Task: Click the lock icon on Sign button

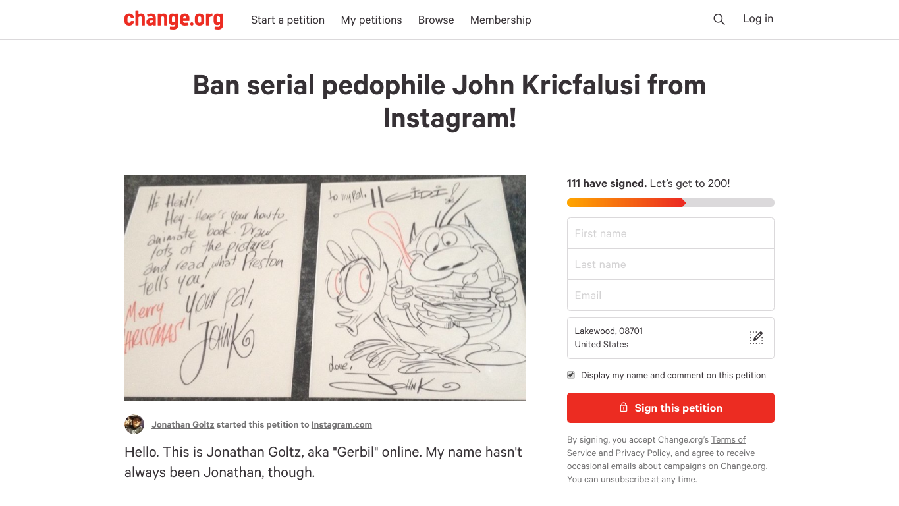Action: [623, 408]
